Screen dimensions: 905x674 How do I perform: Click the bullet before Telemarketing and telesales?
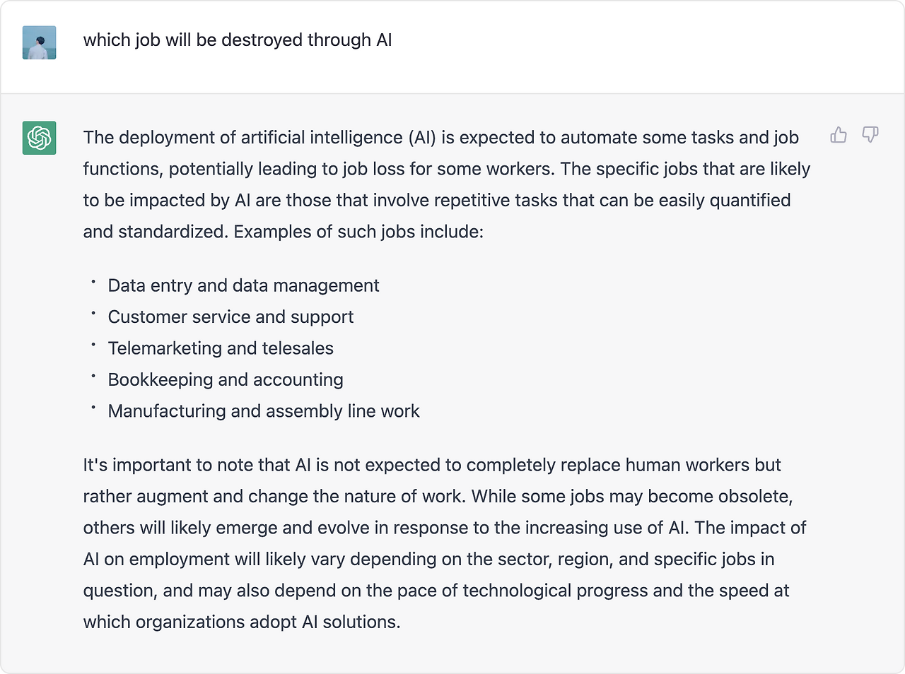(93, 344)
